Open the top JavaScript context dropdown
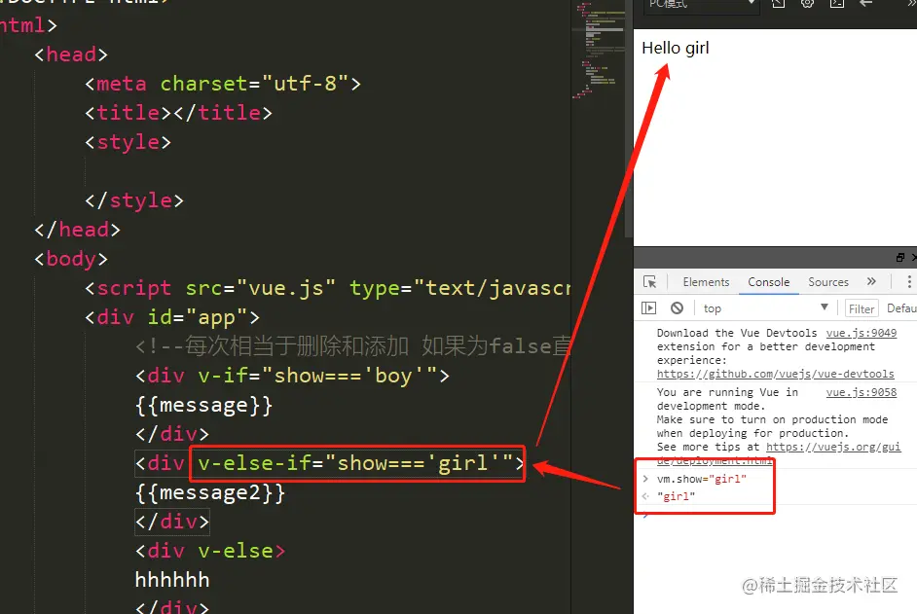Viewport: 917px width, 614px height. [765, 308]
